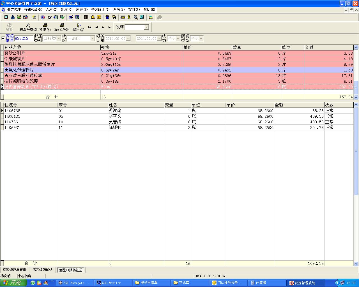This screenshot has height=287, width=359.
Task: Go to the next record
Action: click(103, 27)
